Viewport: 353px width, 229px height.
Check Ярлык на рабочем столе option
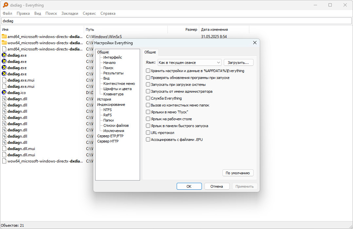148,119
